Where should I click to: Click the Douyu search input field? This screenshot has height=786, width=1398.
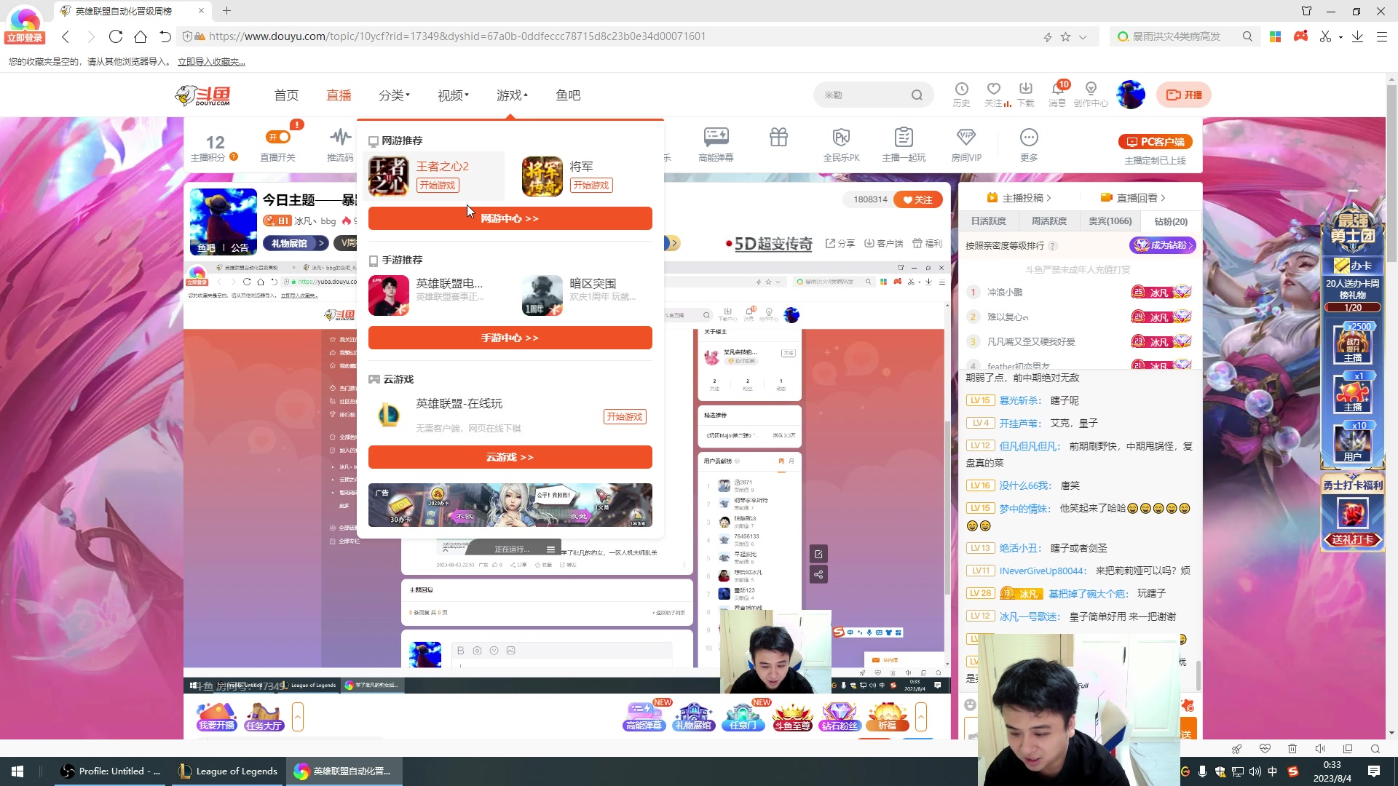pos(862,95)
